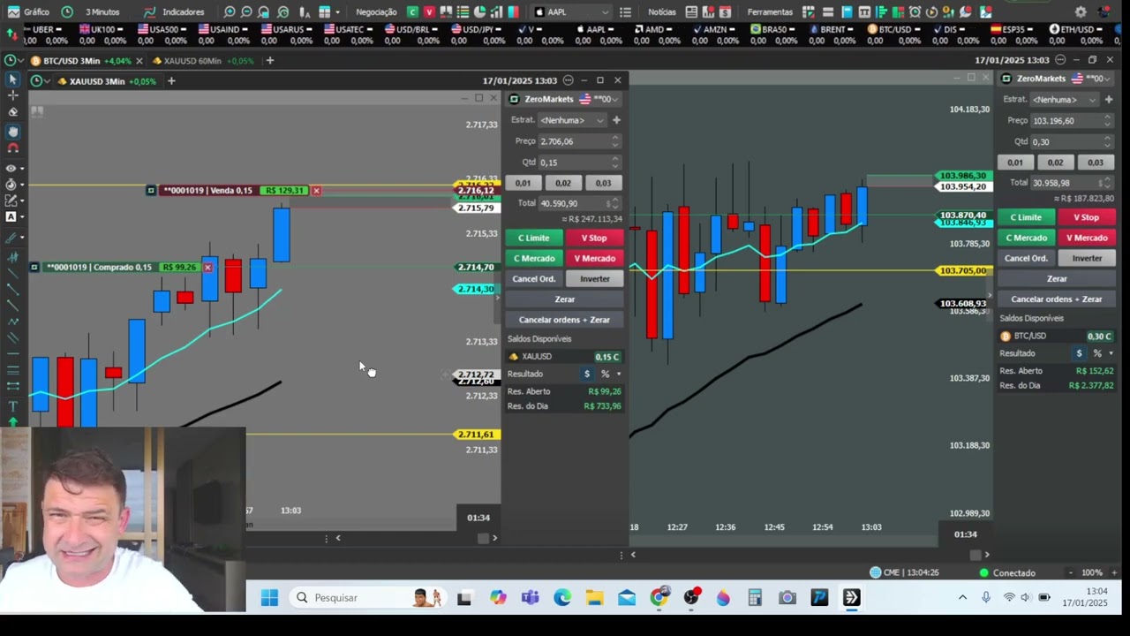The image size is (1130, 636).
Task: Select the arrow cursor tool
Action: tap(12, 79)
